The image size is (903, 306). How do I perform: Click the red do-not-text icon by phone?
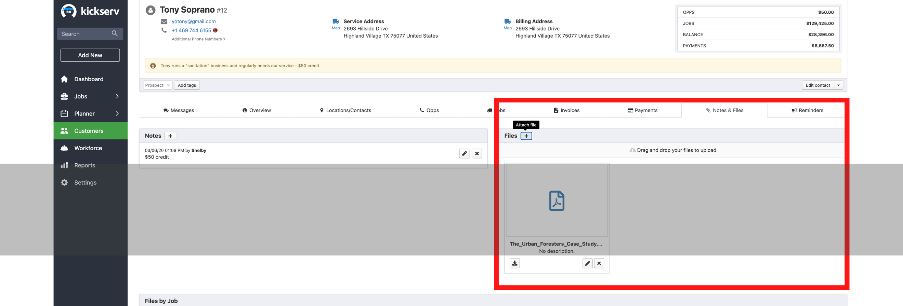pyautogui.click(x=215, y=30)
